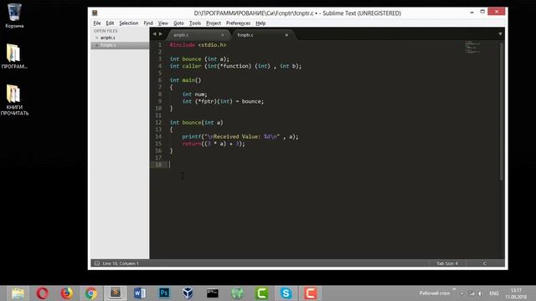Select the ПРОГРАМ... desktop folder
536x301 pixels.
pyautogui.click(x=14, y=56)
